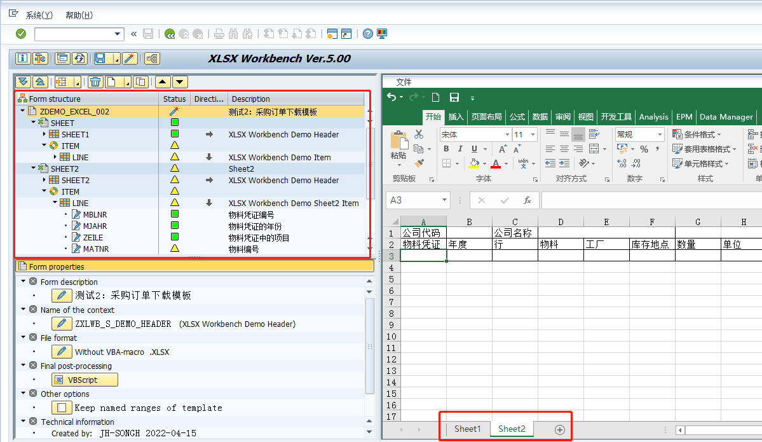
Task: Click the SAP Help question mark icon
Action: pos(368,34)
